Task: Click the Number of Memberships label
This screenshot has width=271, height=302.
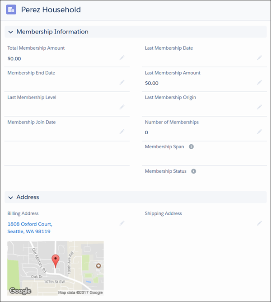Action: tap(172, 122)
